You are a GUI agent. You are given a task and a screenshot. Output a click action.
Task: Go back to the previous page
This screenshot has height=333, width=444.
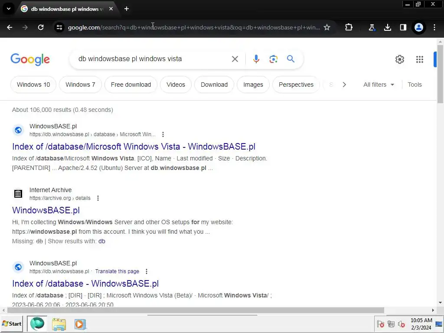[10, 27]
